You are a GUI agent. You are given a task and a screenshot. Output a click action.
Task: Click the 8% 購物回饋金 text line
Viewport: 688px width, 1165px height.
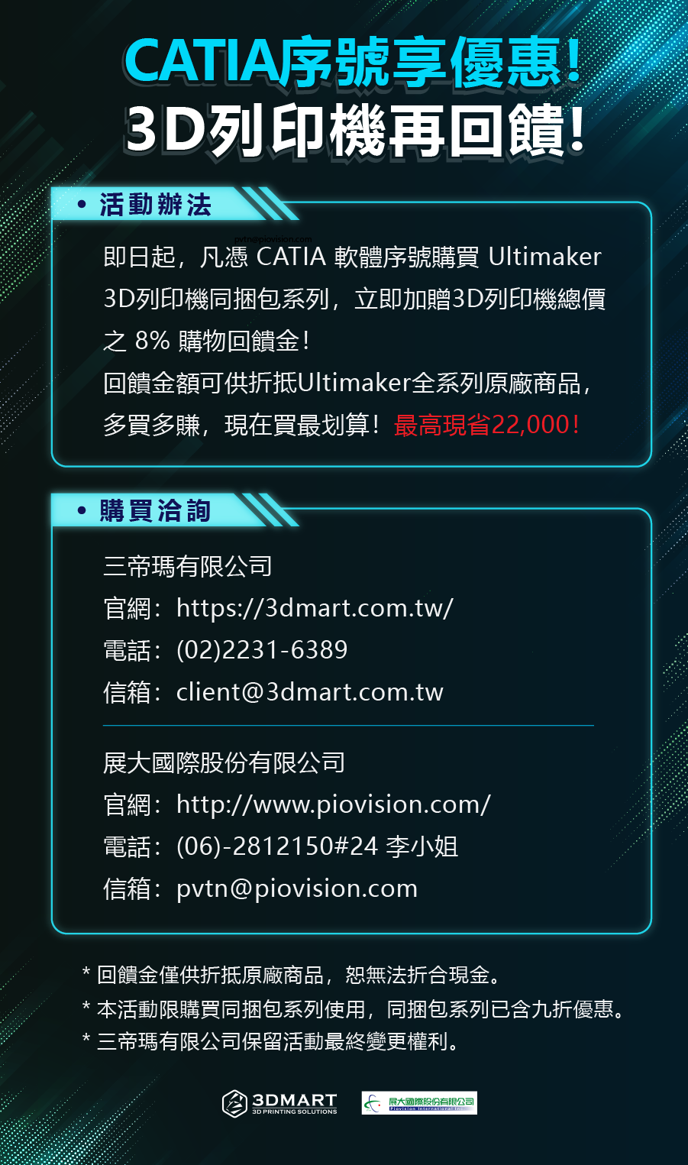(x=206, y=341)
